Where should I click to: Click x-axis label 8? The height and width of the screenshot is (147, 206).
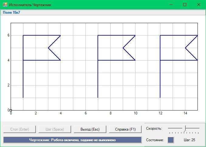pos(111,113)
